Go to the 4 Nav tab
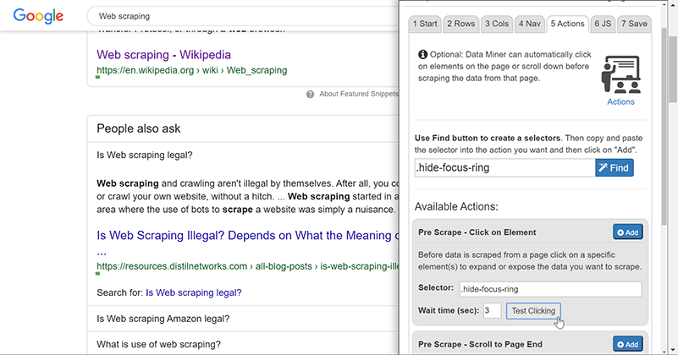 click(530, 24)
